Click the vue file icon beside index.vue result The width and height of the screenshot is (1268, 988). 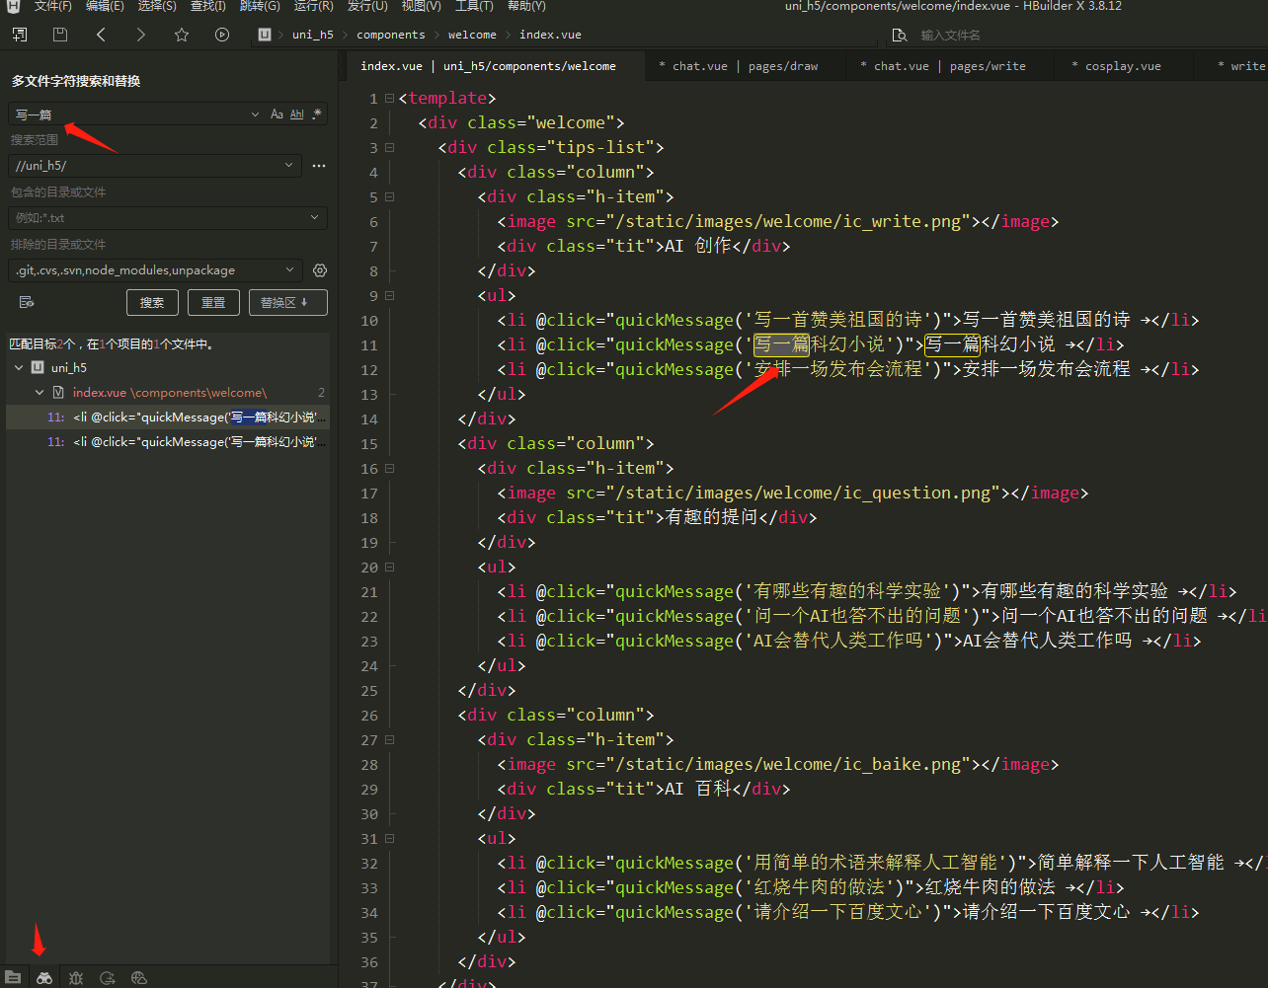58,392
